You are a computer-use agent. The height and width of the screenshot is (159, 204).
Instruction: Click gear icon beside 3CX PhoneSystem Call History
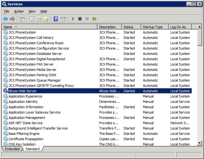click(5, 38)
